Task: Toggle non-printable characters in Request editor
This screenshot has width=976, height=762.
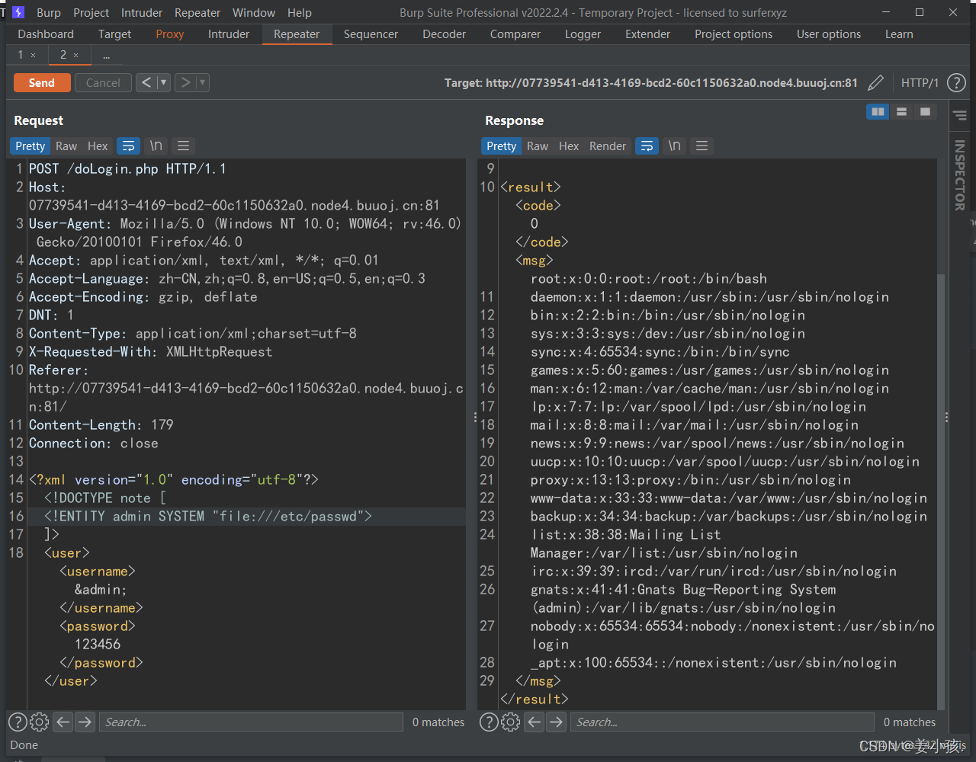Action: point(156,146)
